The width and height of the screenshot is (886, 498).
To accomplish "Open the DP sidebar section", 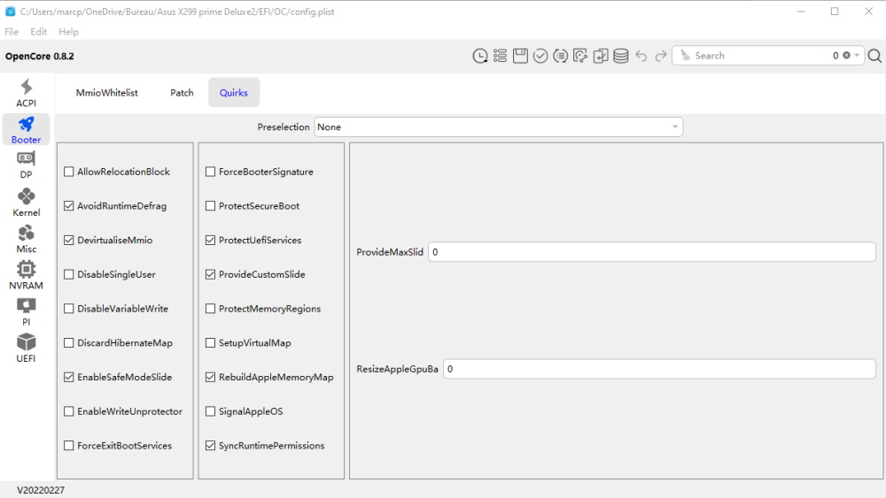I will (26, 165).
